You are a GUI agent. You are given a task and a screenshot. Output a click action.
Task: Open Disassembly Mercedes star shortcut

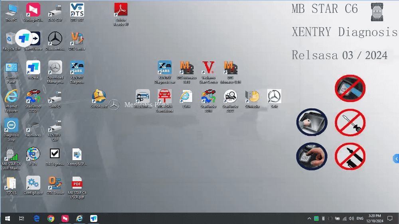[55, 41]
